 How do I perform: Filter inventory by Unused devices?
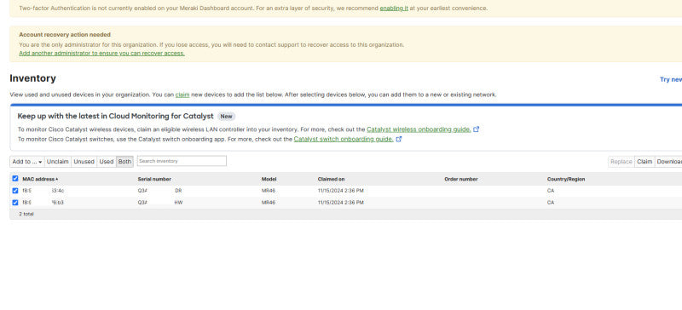pos(84,161)
